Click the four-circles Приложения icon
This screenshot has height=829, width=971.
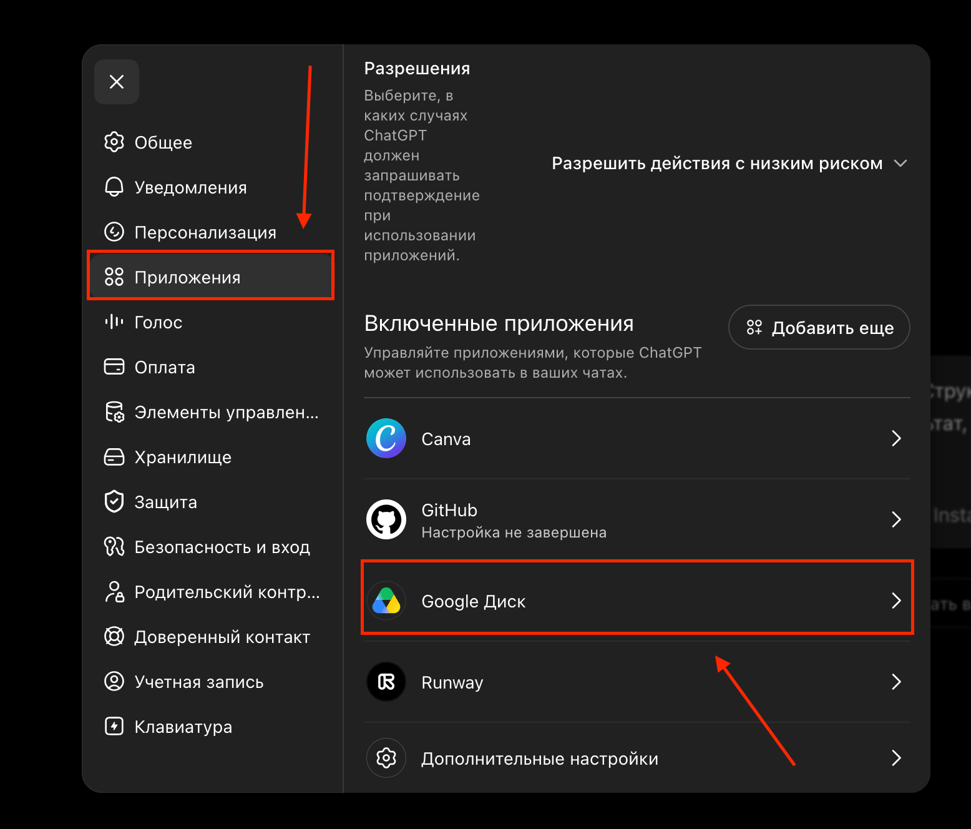click(114, 277)
